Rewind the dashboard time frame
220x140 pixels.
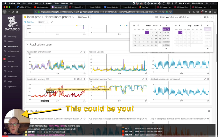(205, 17)
